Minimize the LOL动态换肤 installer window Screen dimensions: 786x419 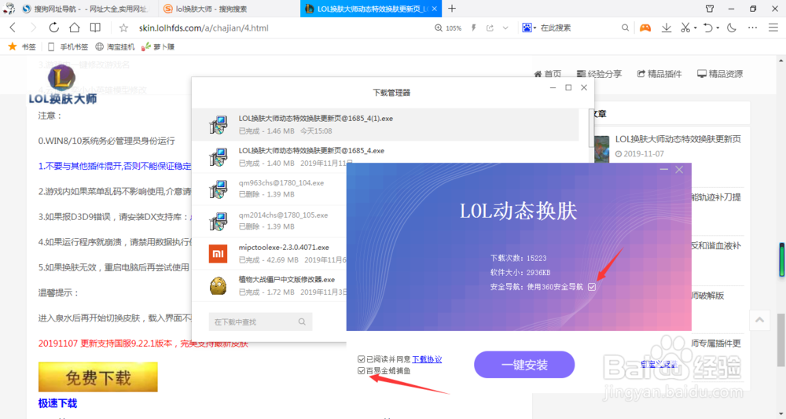(x=663, y=170)
